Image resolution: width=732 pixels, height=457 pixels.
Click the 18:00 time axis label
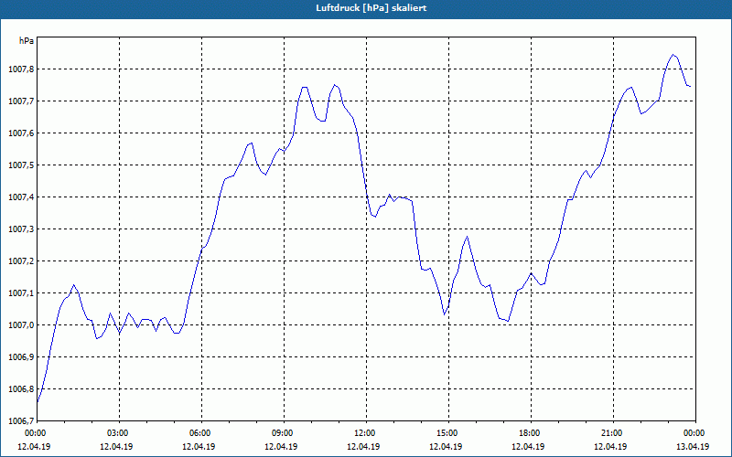(x=531, y=433)
